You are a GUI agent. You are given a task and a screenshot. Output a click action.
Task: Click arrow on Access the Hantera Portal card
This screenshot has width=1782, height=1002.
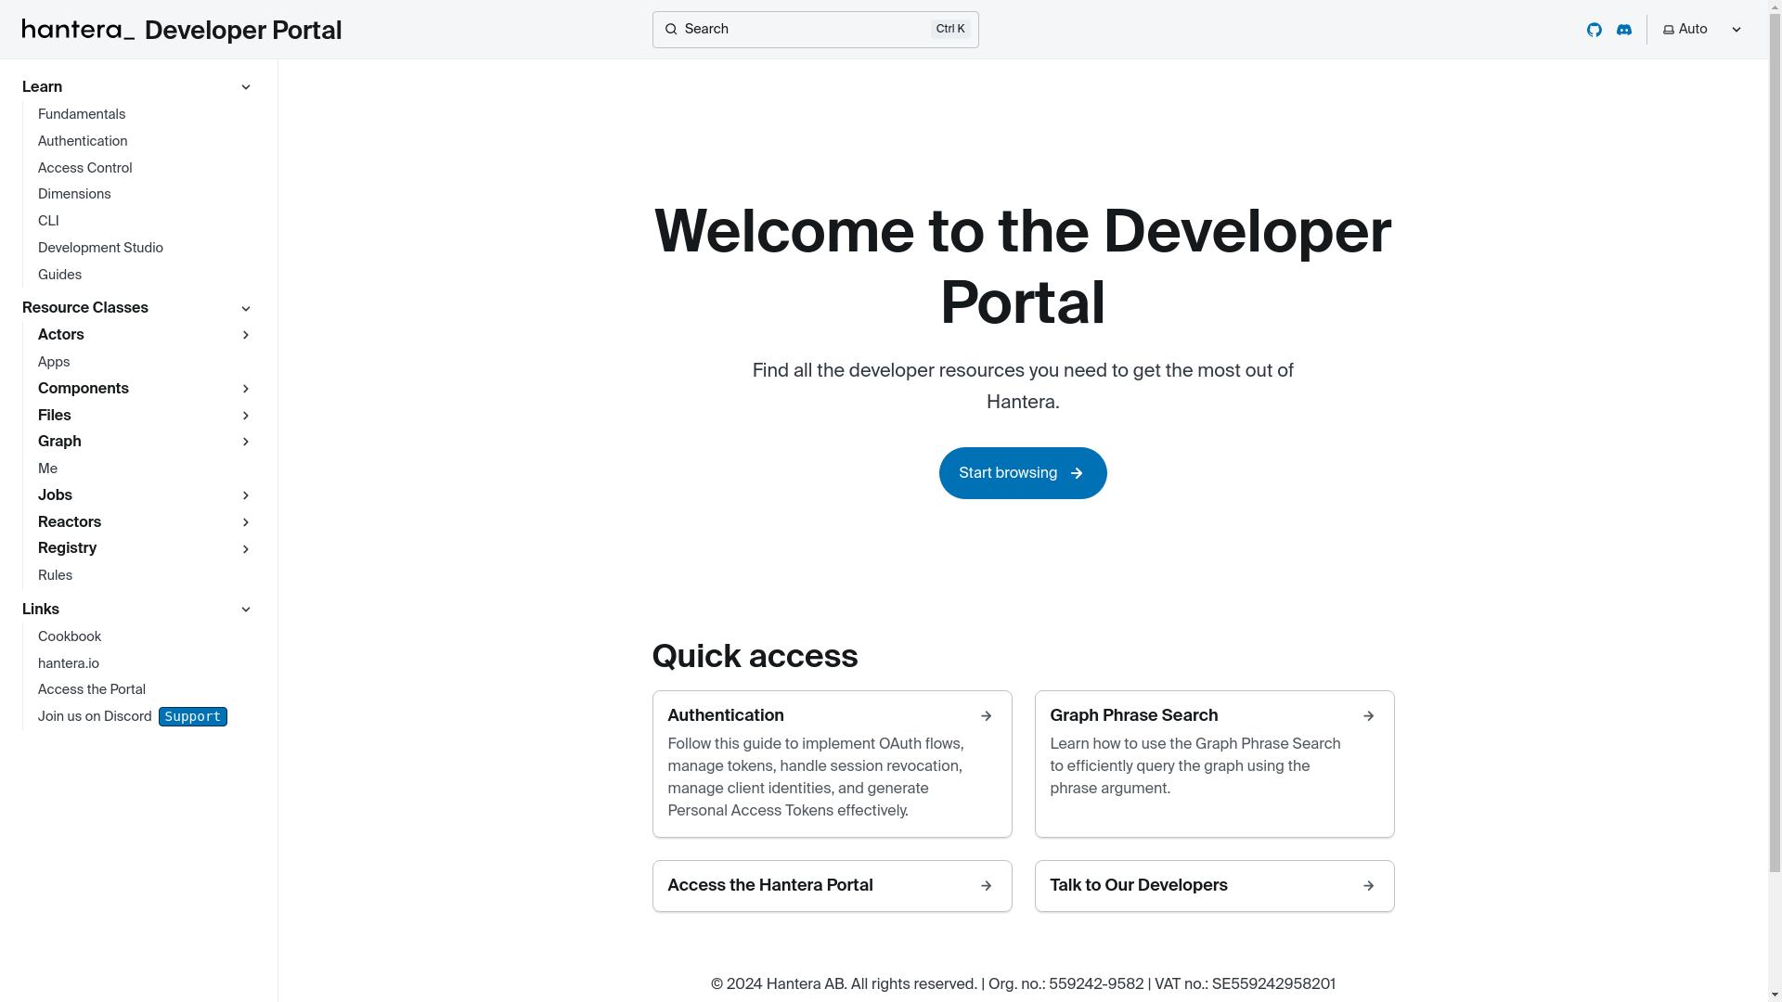click(x=987, y=886)
